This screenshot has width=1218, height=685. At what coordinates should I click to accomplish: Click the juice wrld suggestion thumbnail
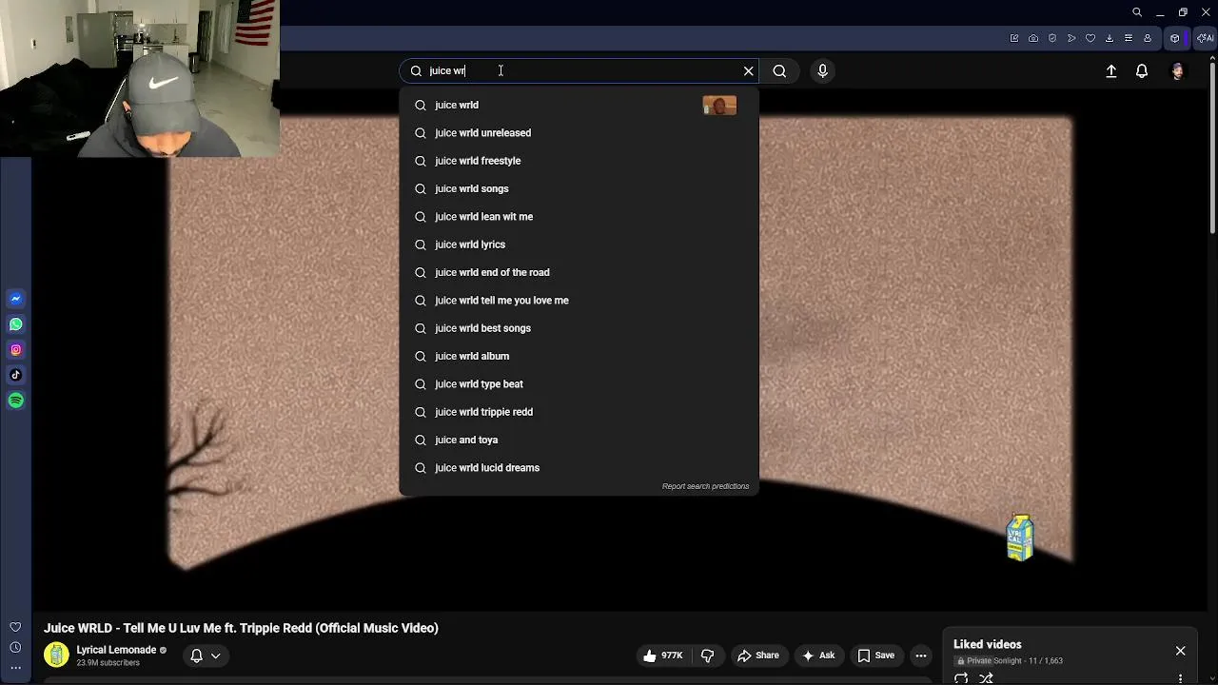tap(719, 105)
